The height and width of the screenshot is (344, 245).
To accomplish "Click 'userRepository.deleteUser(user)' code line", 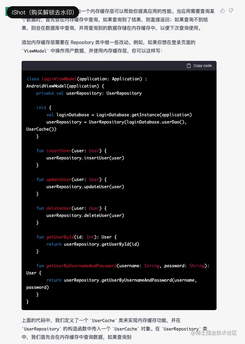I will click(x=85, y=215).
